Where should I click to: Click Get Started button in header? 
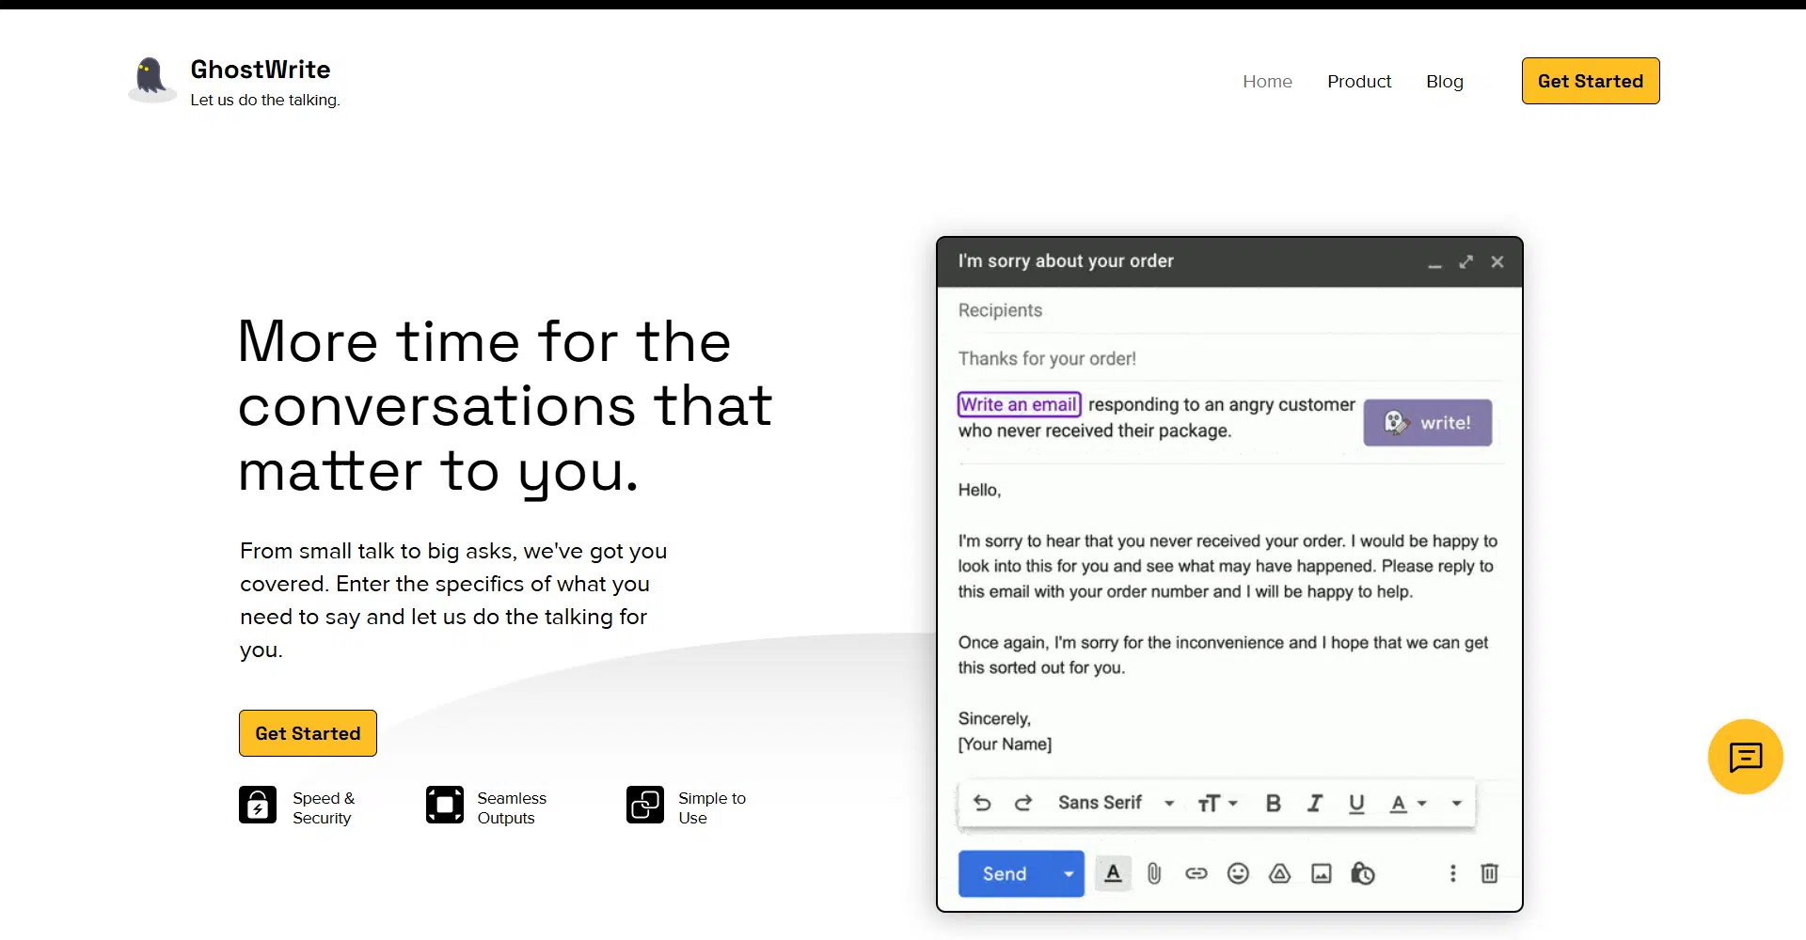coord(1590,82)
